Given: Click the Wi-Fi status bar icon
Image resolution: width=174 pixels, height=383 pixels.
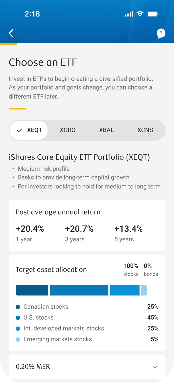Looking at the screenshot, I should [x=140, y=14].
